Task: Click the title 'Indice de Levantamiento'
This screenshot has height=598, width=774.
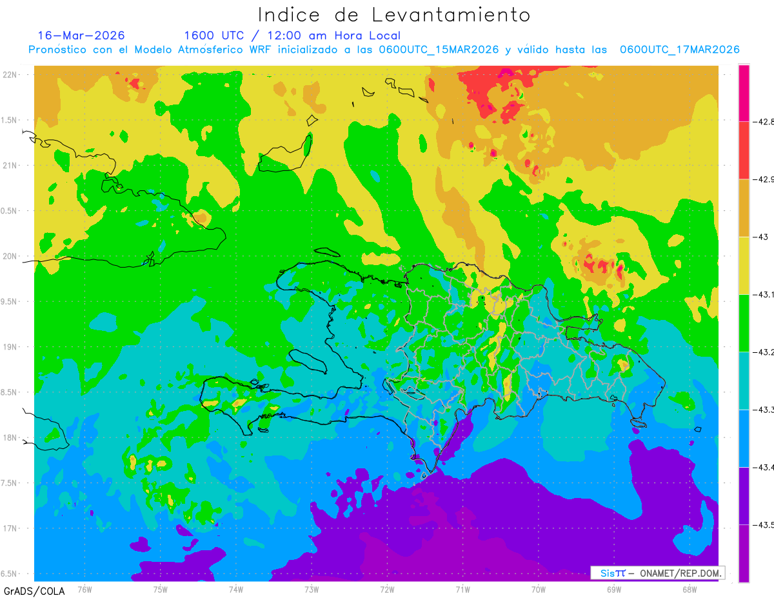Action: click(394, 14)
